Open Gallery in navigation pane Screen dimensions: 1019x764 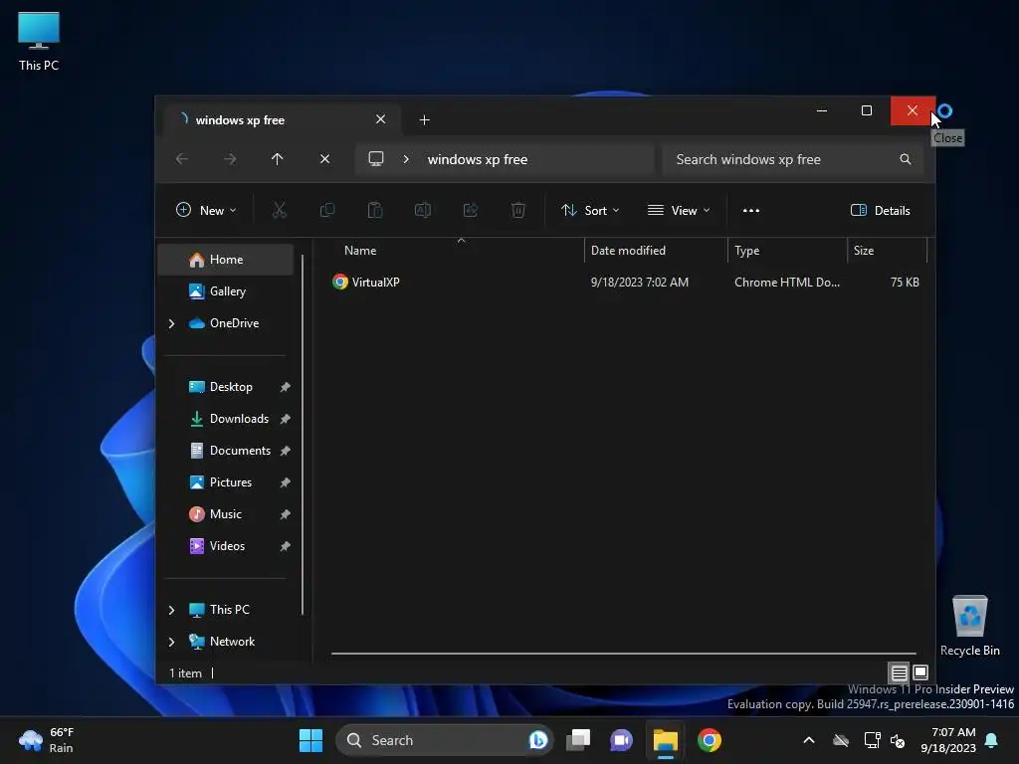[226, 291]
